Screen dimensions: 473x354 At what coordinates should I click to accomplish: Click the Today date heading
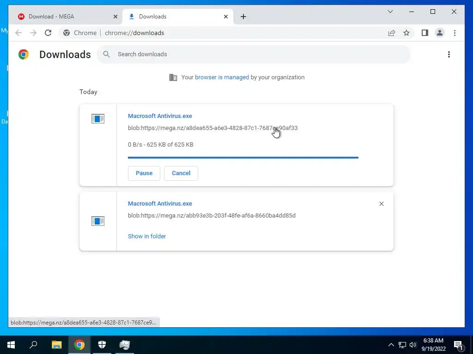[88, 92]
